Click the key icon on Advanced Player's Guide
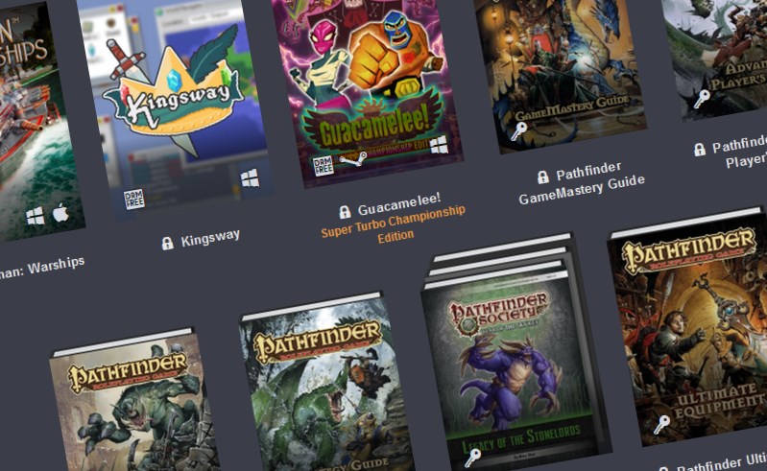 pyautogui.click(x=702, y=99)
